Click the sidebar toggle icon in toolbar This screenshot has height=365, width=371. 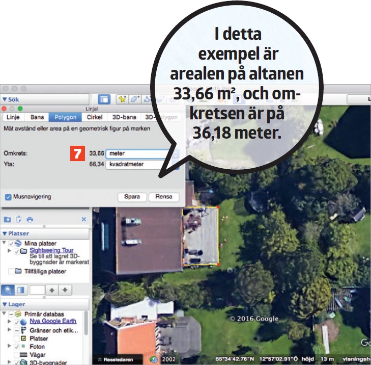pyautogui.click(x=104, y=100)
